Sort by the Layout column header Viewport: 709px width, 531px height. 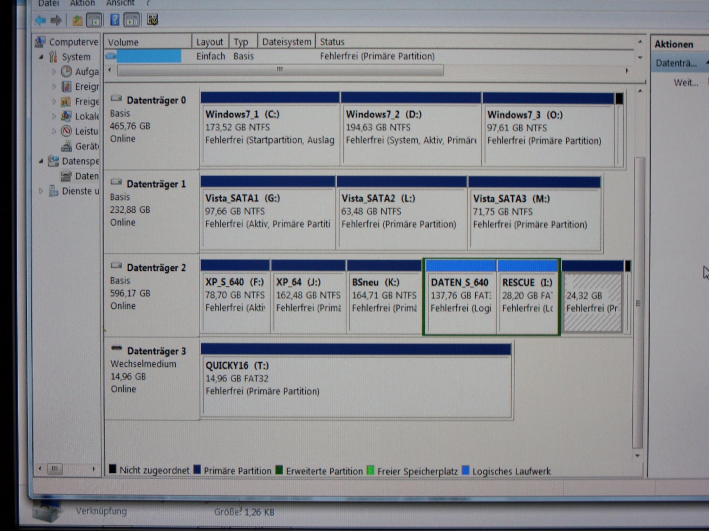click(210, 42)
